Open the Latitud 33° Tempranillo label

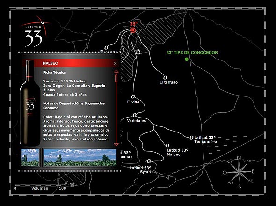pos(205,140)
